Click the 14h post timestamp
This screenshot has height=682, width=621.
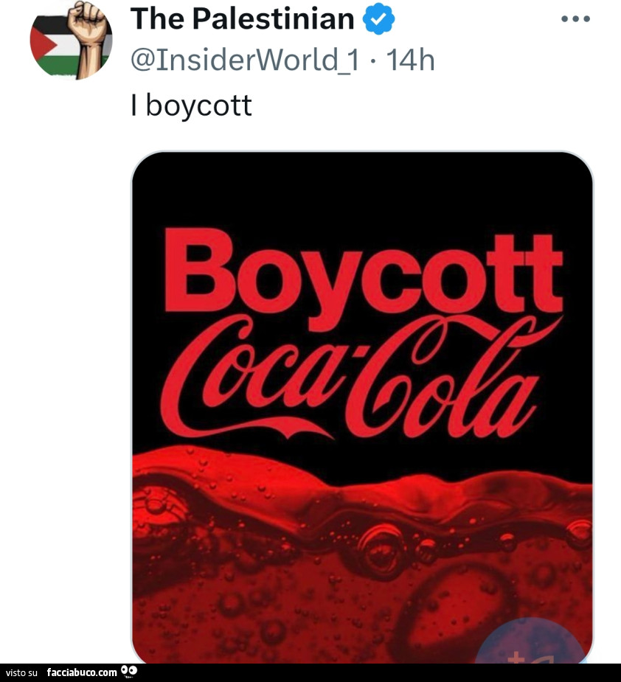[410, 60]
